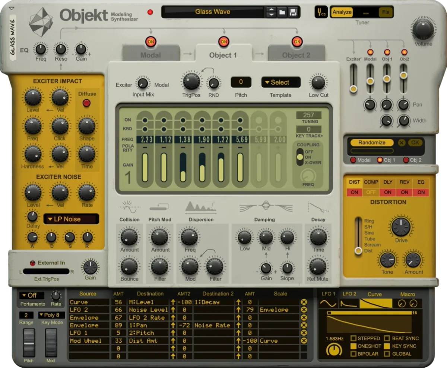This screenshot has width=447, height=368.
Task: Toggle the Object 1 ON button
Action: [223, 41]
